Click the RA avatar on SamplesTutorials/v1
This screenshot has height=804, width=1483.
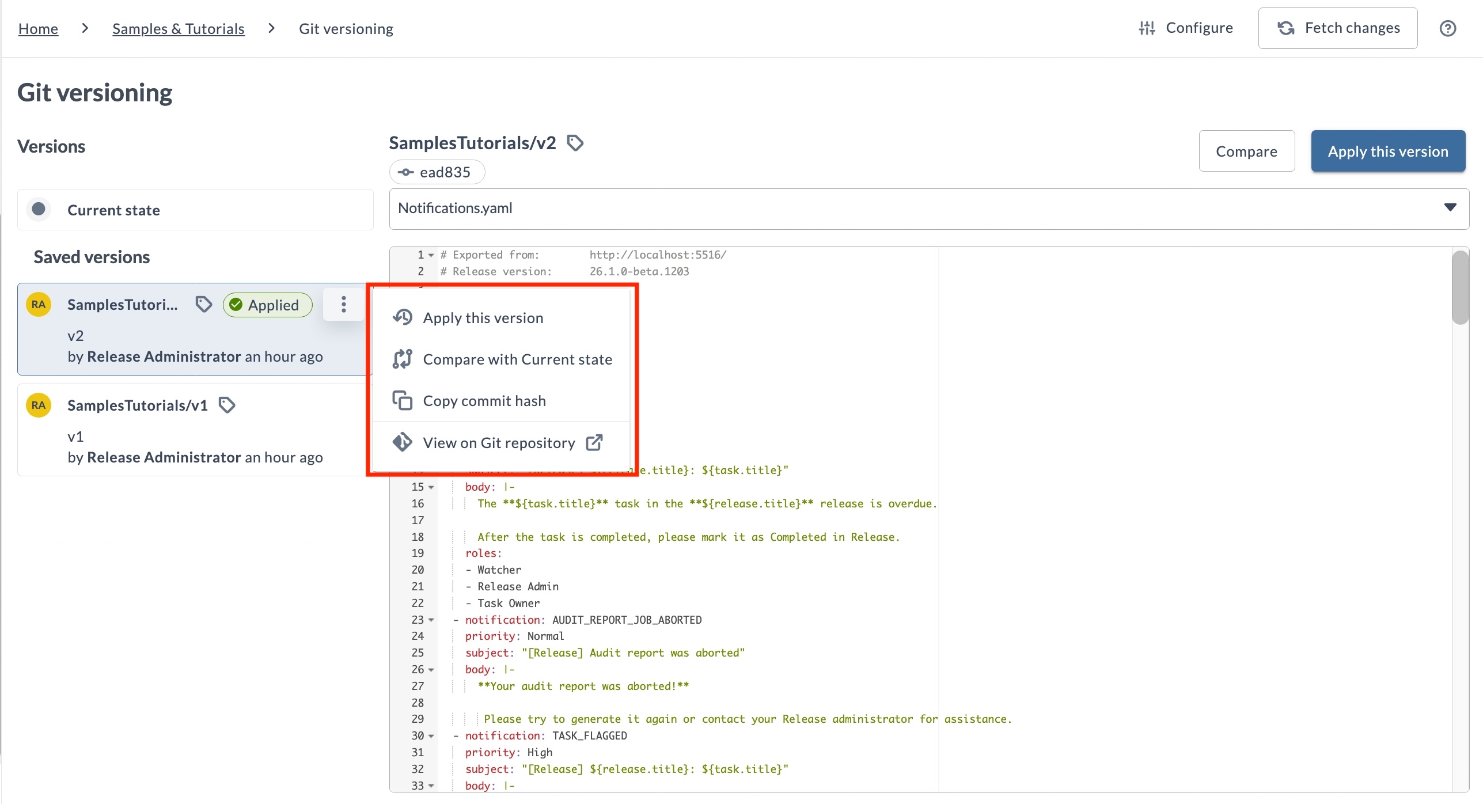[39, 405]
